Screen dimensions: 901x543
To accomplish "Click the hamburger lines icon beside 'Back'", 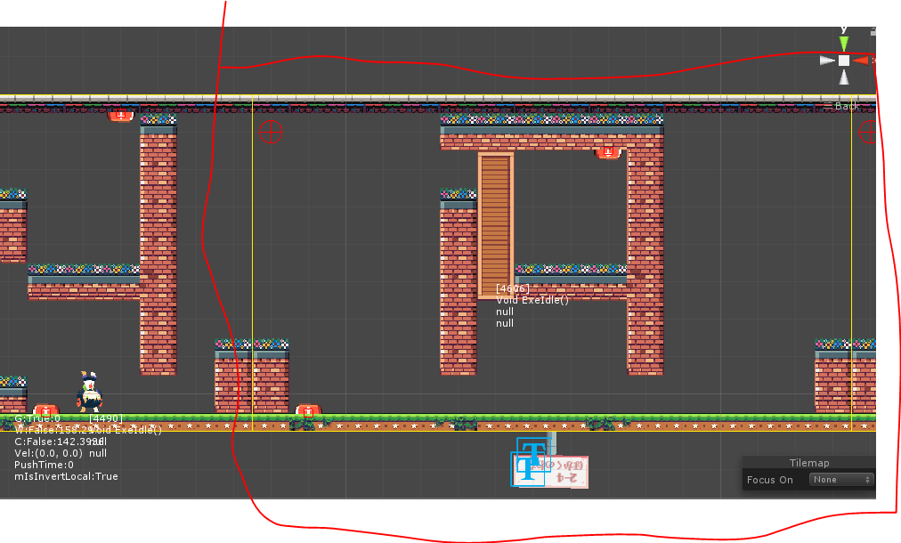I will point(827,106).
